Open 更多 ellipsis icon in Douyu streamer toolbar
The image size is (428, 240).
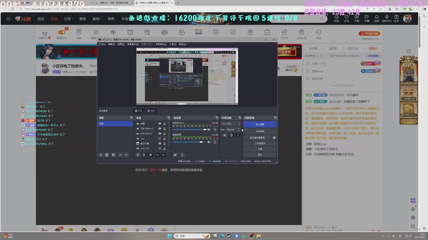coord(318,34)
